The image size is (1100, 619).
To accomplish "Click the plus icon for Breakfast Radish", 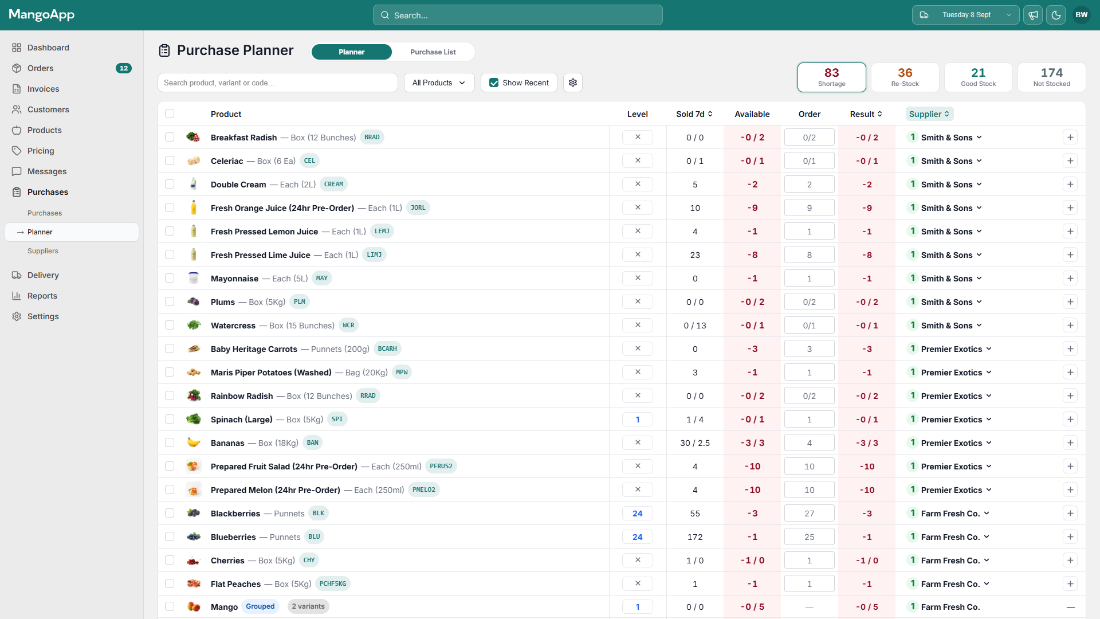I will coord(1070,137).
